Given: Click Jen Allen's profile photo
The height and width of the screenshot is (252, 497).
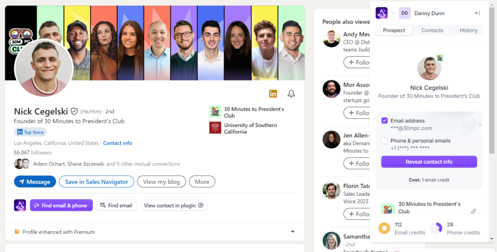Looking at the screenshot, I should pos(331,139).
